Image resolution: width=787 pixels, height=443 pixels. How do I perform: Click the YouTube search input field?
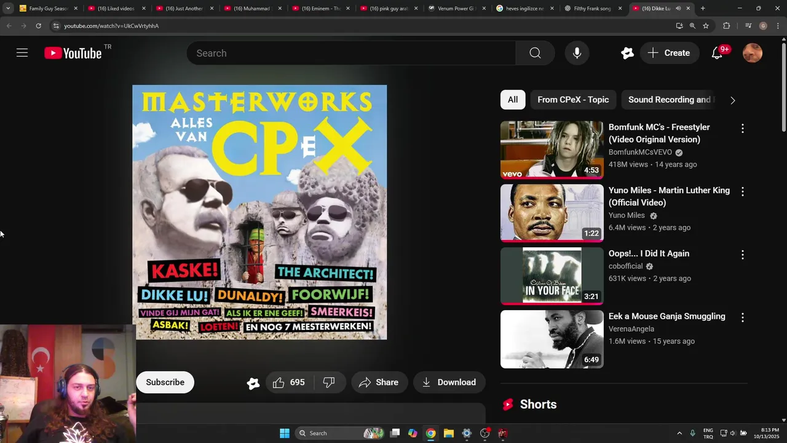tap(351, 53)
